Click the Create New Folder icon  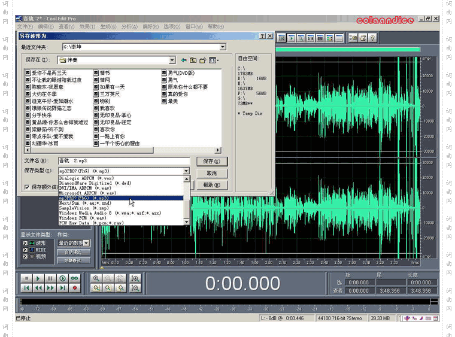202,60
